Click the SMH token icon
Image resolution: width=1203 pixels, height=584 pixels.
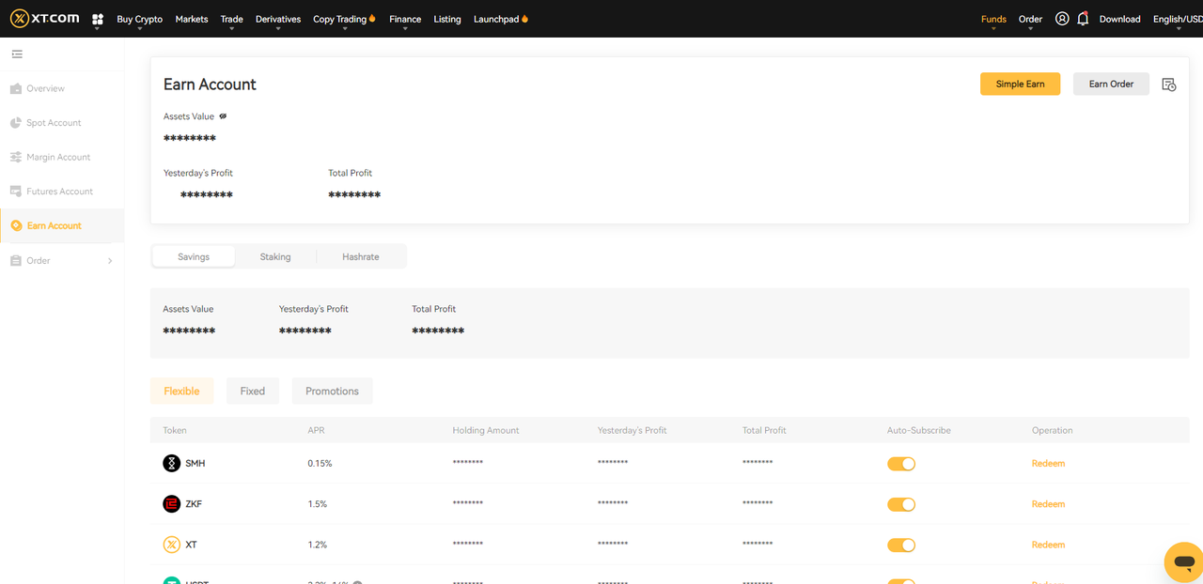(x=171, y=463)
